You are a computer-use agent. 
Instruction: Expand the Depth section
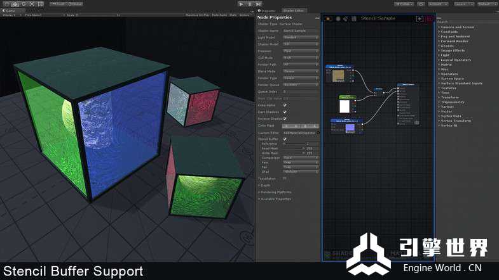(x=264, y=186)
